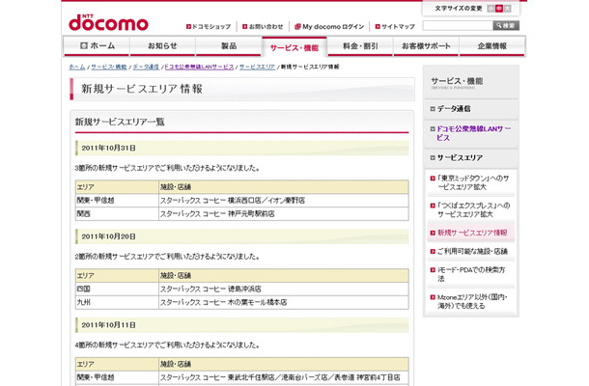Click the red arrow icon beside ドコモショップ
The image size is (589, 386).
(x=188, y=27)
